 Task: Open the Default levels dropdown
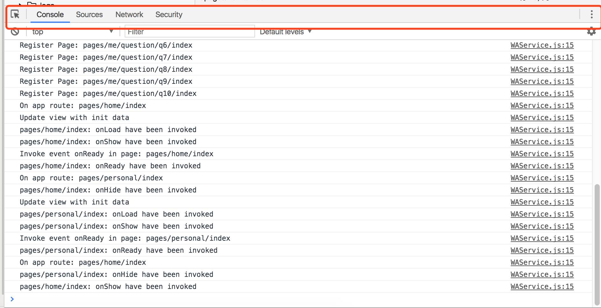[285, 32]
